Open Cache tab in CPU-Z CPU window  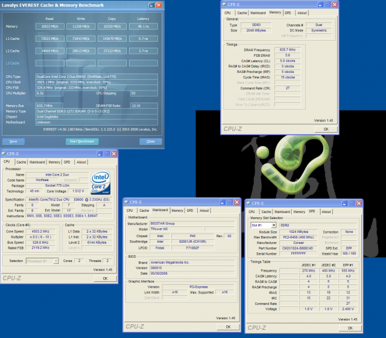[21, 162]
